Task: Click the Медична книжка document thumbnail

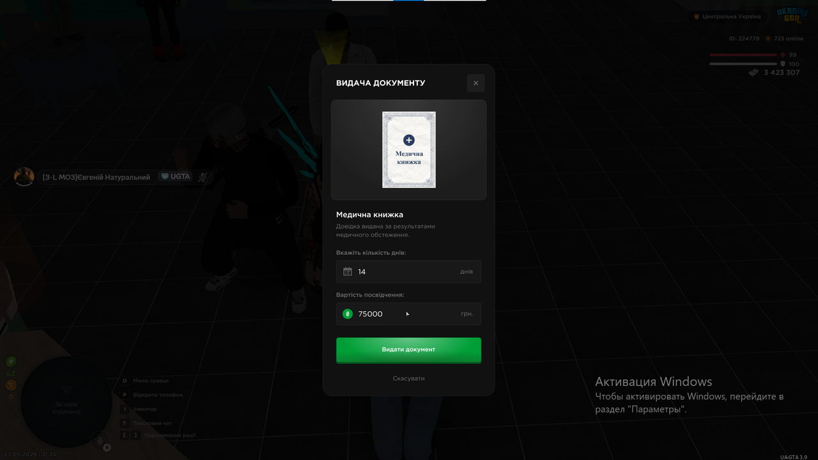Action: click(x=409, y=149)
